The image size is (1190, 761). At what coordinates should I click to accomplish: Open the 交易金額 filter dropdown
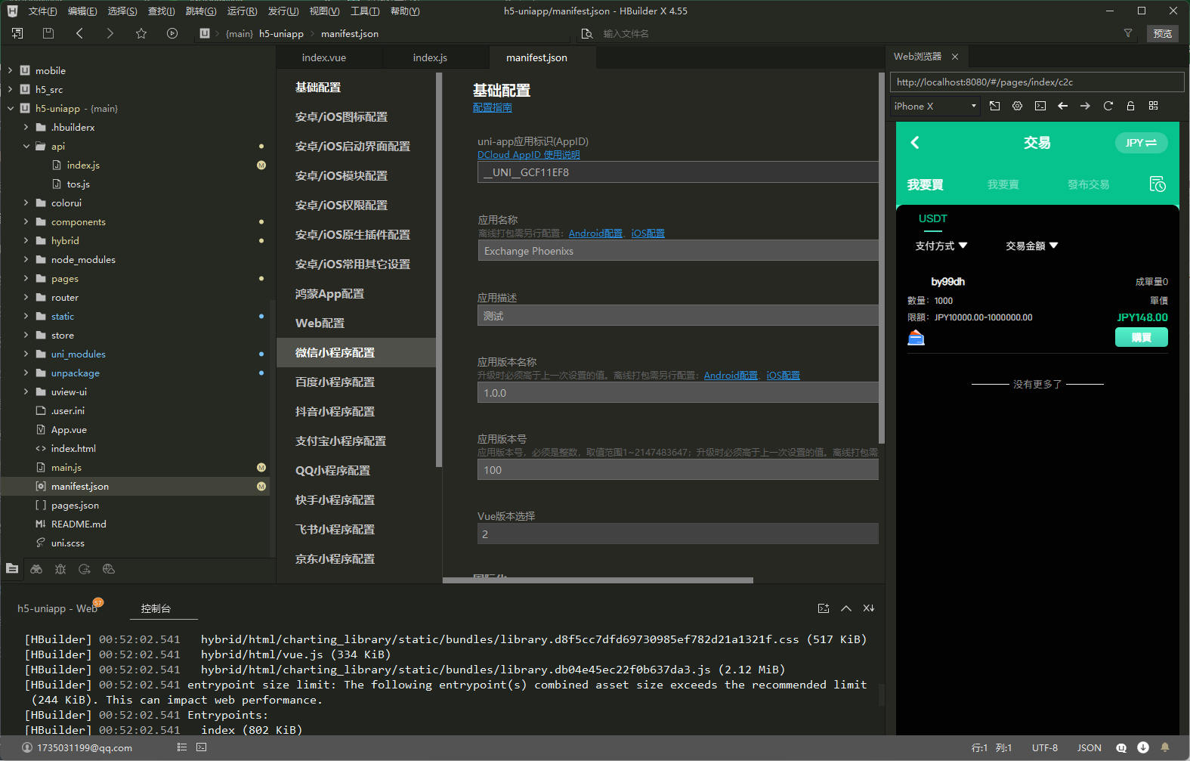click(1031, 246)
